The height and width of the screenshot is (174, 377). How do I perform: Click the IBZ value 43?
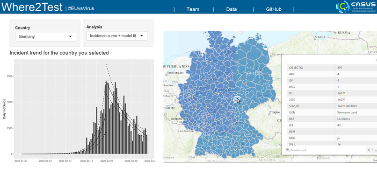[339, 125]
